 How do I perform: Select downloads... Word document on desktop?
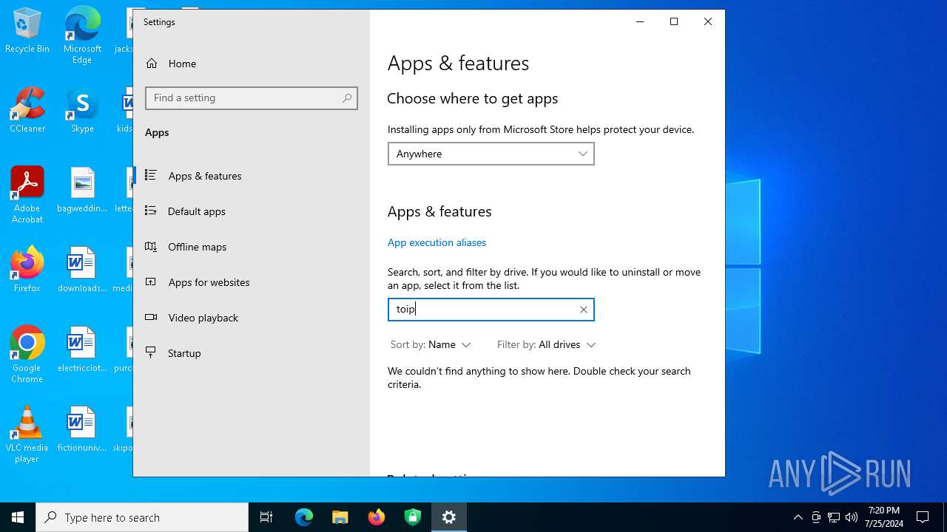(x=82, y=270)
